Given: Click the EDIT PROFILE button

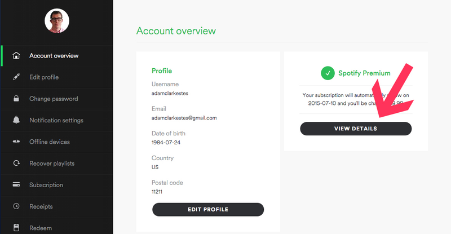Looking at the screenshot, I should click(208, 210).
